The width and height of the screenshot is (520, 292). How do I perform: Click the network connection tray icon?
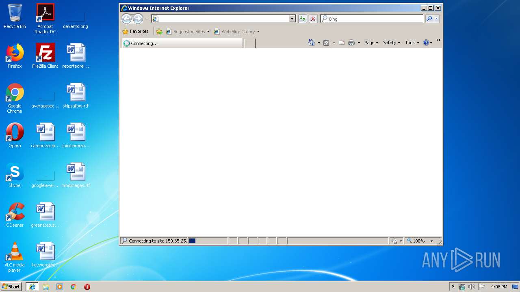pyautogui.click(x=462, y=287)
